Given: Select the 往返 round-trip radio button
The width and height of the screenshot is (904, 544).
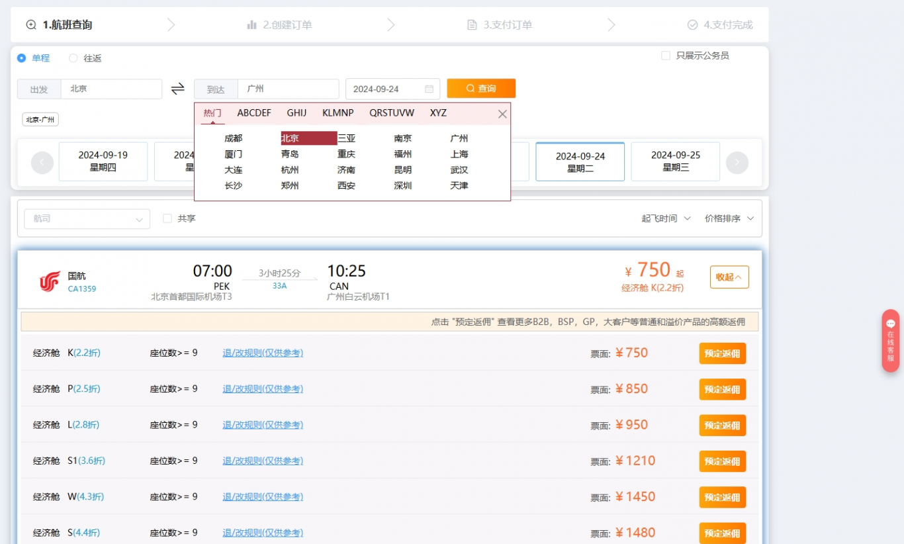Looking at the screenshot, I should (x=73, y=58).
